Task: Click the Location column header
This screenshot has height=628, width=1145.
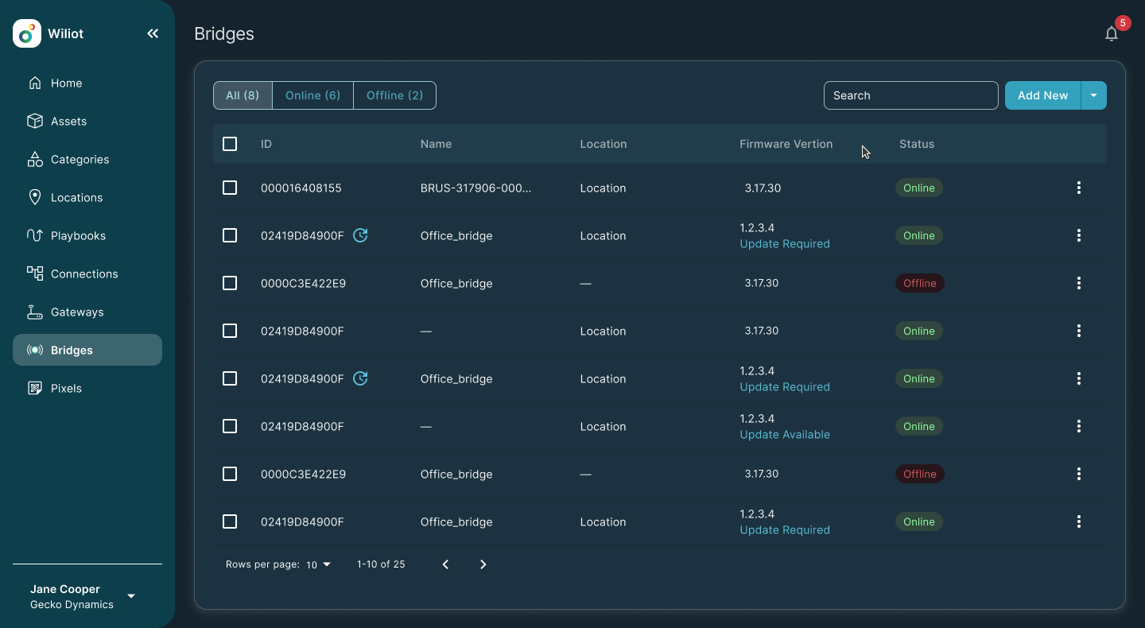Action: (604, 144)
